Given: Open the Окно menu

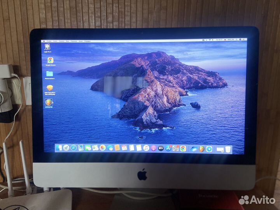Looking at the screenshot, I should [81, 41].
